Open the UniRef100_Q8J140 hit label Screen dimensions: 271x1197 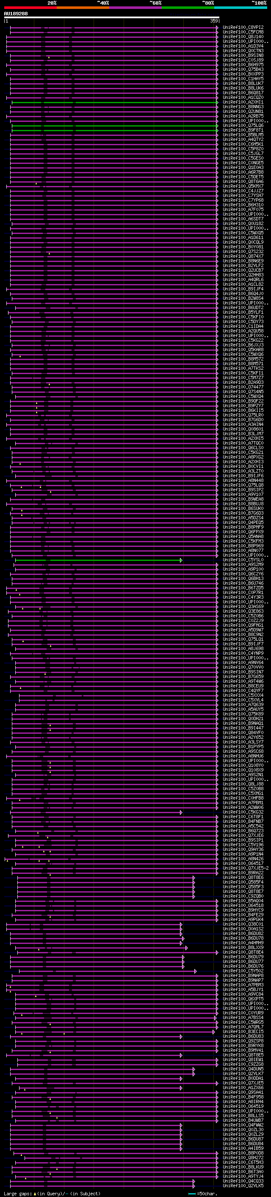243,37
